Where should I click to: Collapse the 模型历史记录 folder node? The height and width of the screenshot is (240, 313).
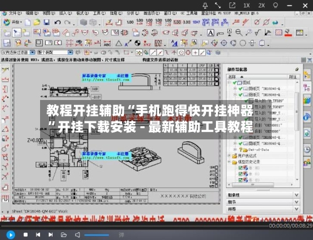point(229,162)
